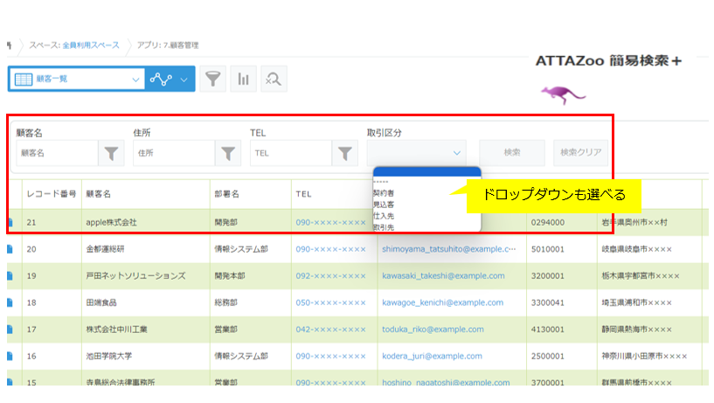The height and width of the screenshot is (403, 714).
Task: Click phone link in apple株式会社 row
Action: [x=330, y=222]
